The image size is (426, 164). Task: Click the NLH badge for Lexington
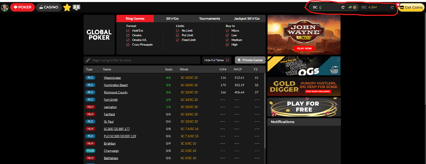tap(90, 107)
